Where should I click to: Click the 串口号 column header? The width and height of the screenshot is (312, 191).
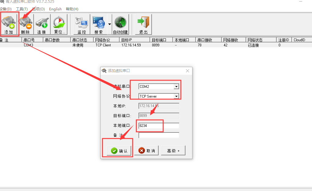32,40
